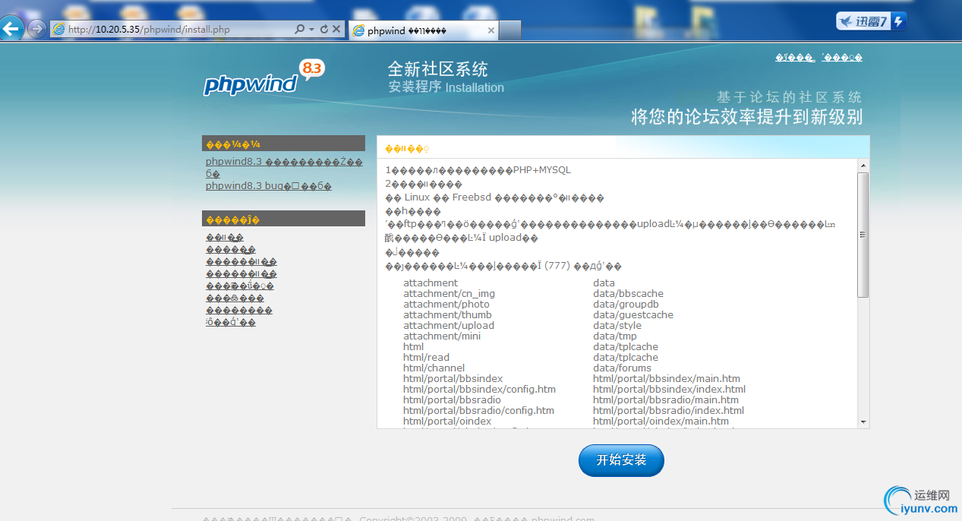This screenshot has height=521, width=962.
Task: Open the address bar dropdown arrow
Action: pos(311,30)
